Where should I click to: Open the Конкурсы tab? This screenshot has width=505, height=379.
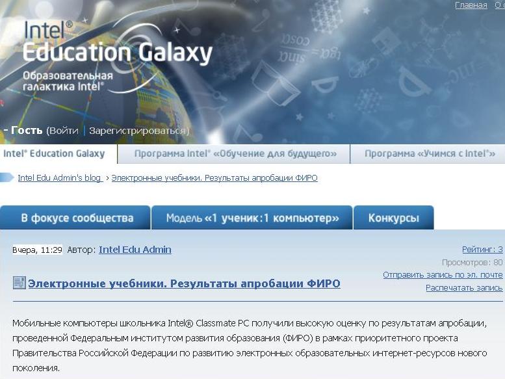coord(394,218)
